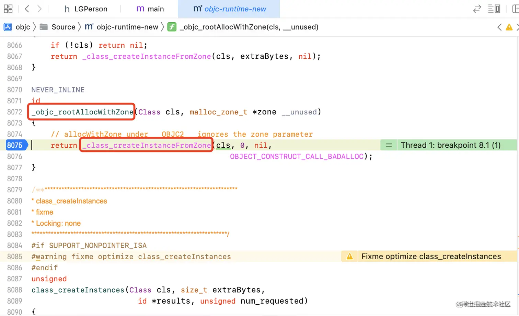Click the _objc_rootAllocWithZone function name
Viewport: 519px width, 316px height.
[82, 112]
